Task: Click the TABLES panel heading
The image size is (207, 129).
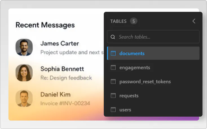Action: (118, 21)
